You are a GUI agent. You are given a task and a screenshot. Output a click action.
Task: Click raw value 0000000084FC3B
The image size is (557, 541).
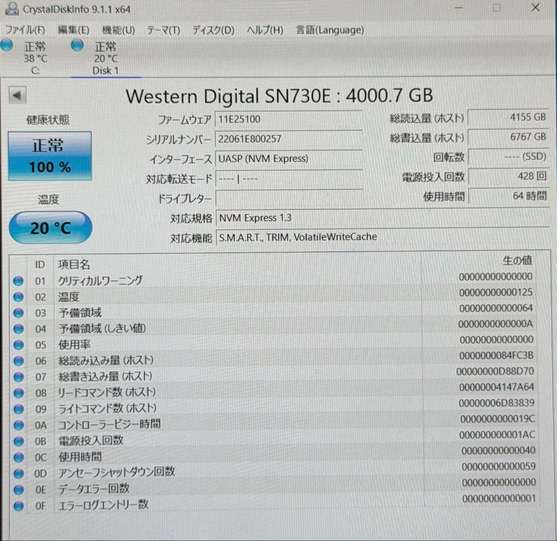[496, 356]
